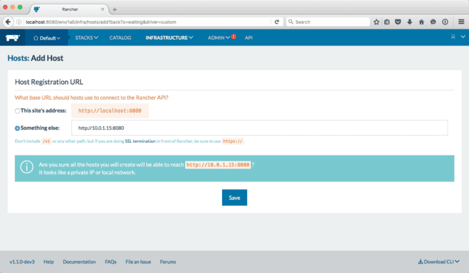Open the downloads arrow icon
The image size is (469, 273).
[x=410, y=22]
